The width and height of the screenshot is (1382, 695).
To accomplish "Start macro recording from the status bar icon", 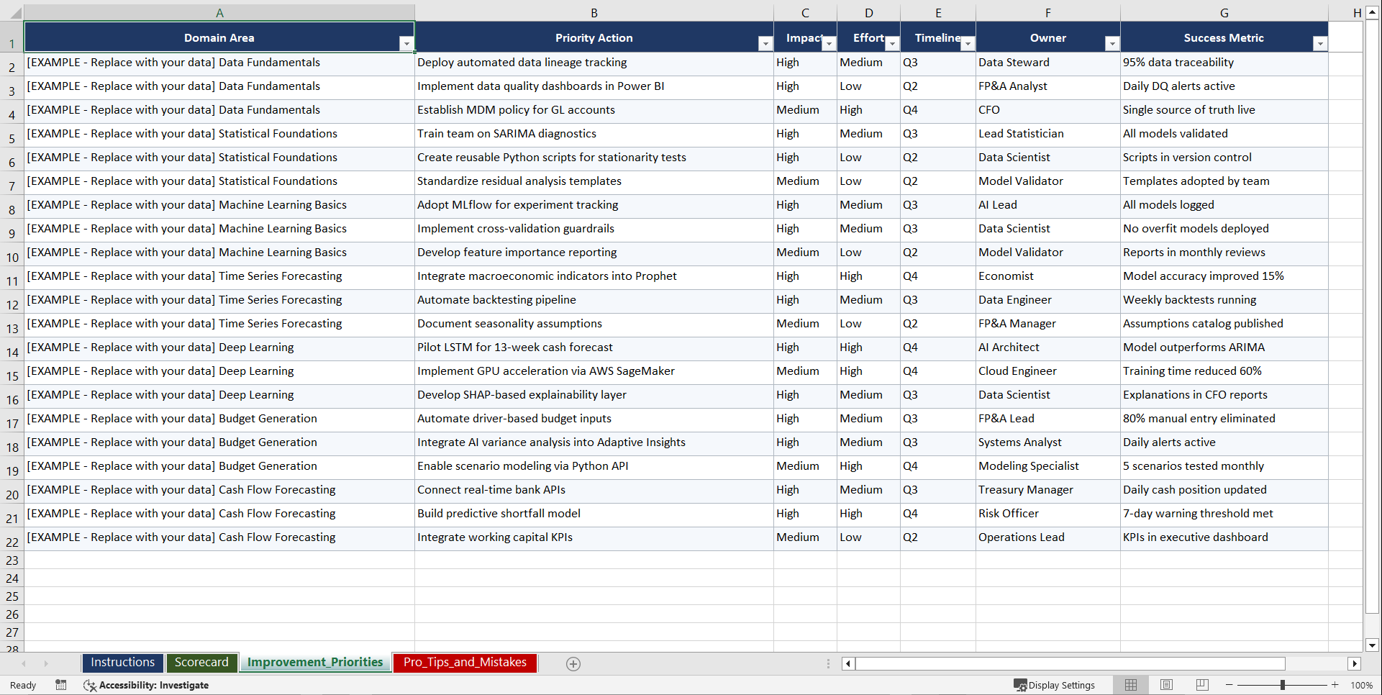I will [x=61, y=685].
